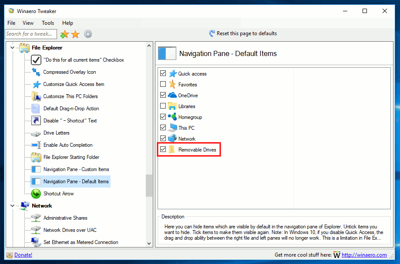Image resolution: width=400 pixels, height=264 pixels.
Task: Click the gear icon in the toolbar
Action: pyautogui.click(x=88, y=34)
